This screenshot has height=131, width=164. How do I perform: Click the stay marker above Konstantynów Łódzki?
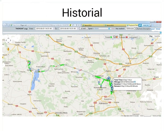(x=101, y=86)
